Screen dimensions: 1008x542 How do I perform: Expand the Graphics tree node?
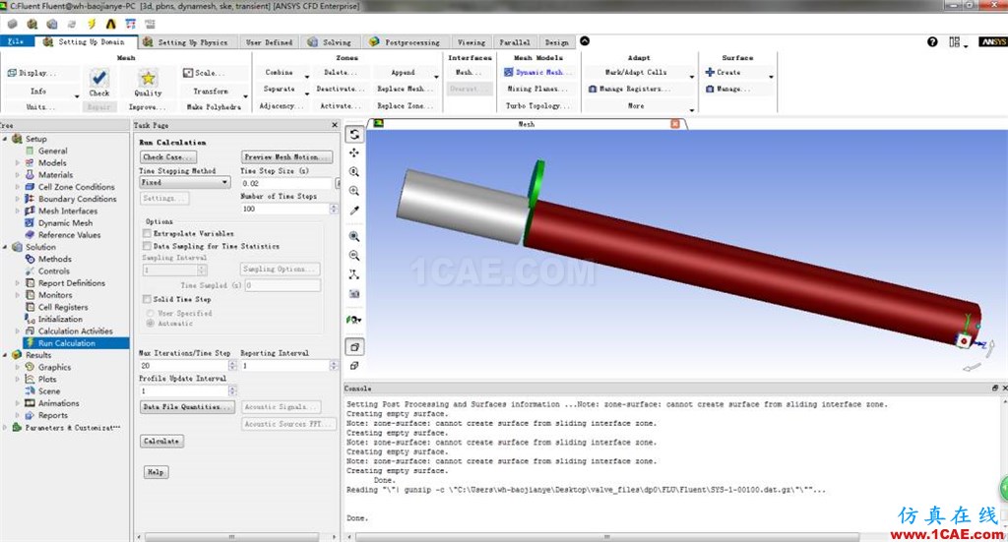pyautogui.click(x=18, y=367)
